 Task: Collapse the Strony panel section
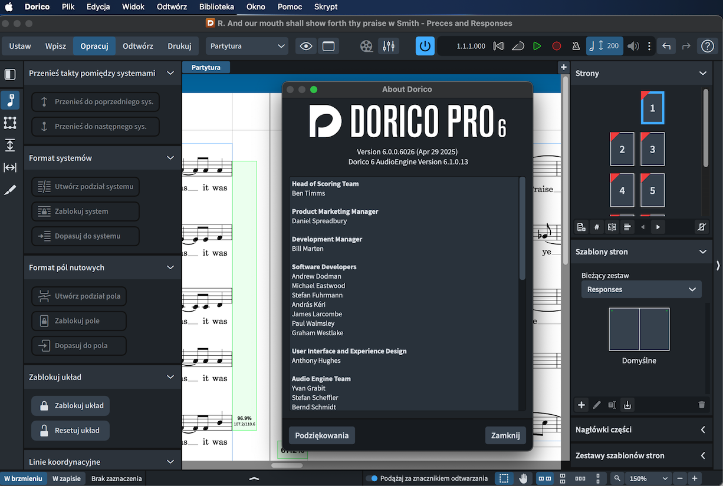pos(702,73)
